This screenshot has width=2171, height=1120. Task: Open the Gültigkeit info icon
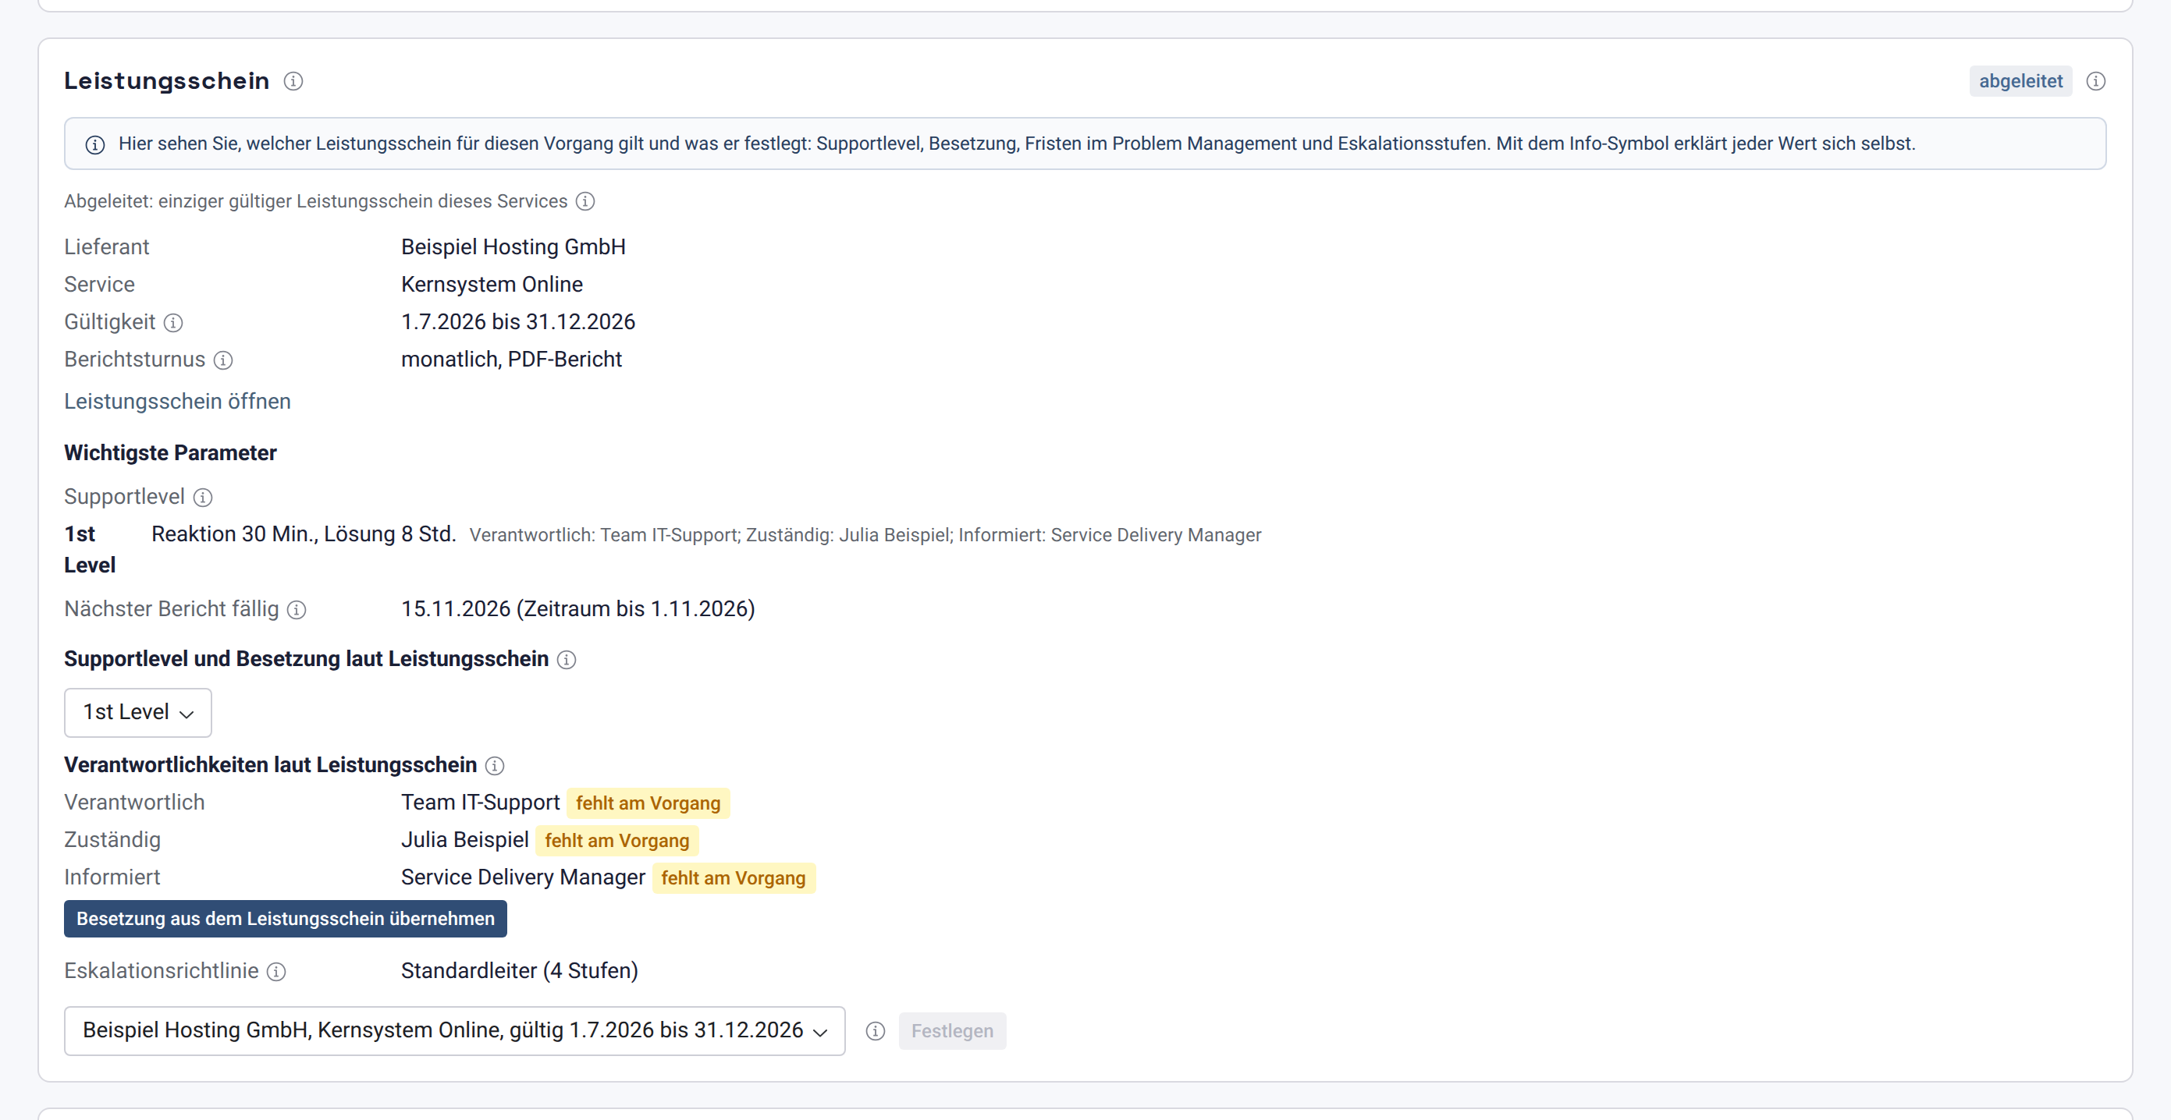172,323
